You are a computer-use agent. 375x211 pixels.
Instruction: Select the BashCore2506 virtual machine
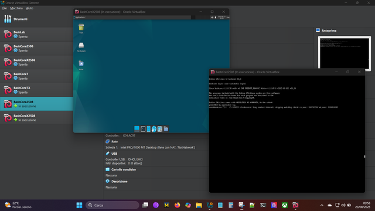[36, 48]
